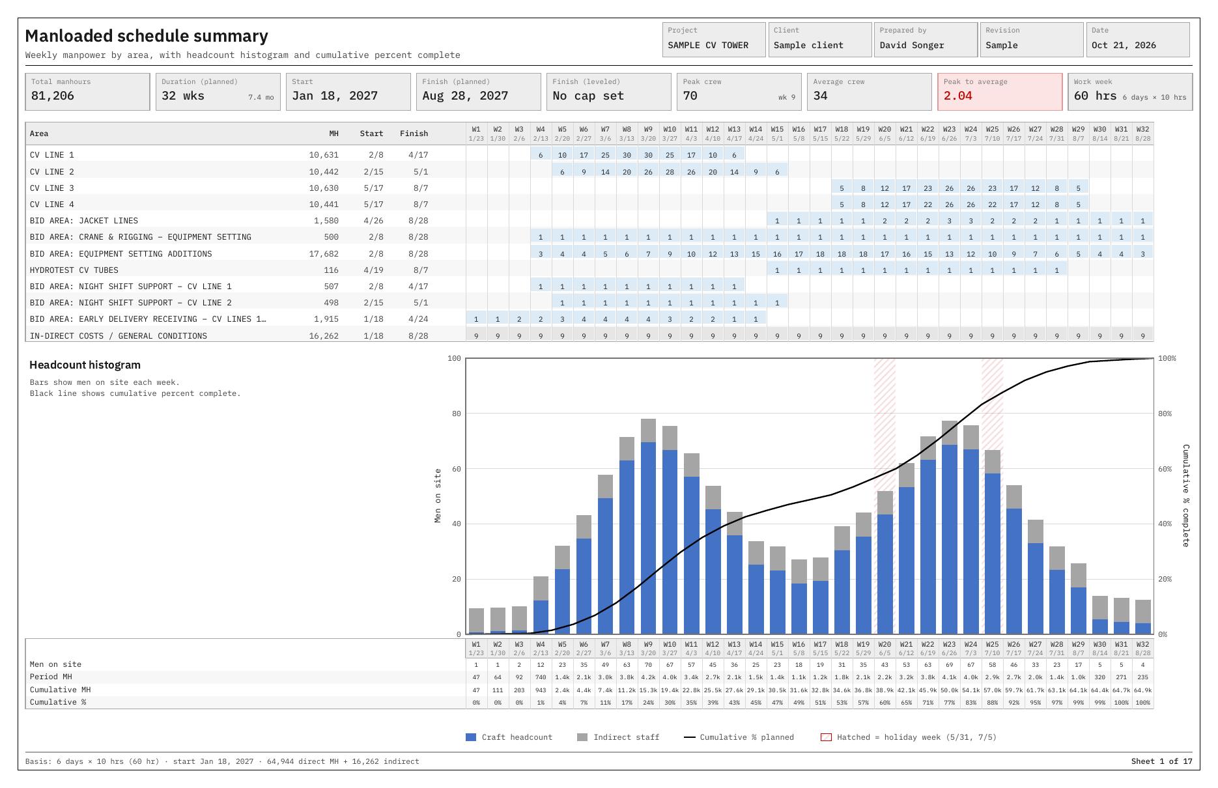The image size is (1218, 788).
Task: Click the Peak crew card showing 70
Action: click(x=739, y=92)
